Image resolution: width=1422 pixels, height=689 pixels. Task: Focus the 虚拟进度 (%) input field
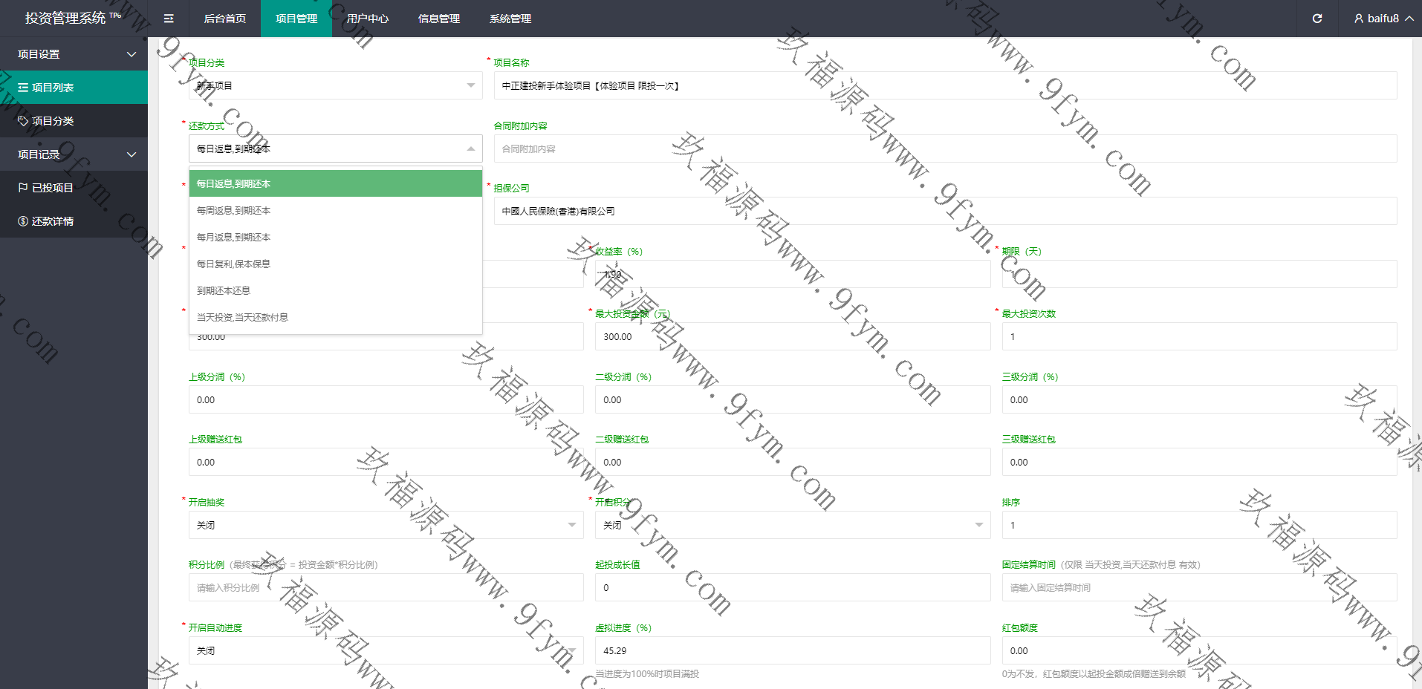click(x=792, y=650)
